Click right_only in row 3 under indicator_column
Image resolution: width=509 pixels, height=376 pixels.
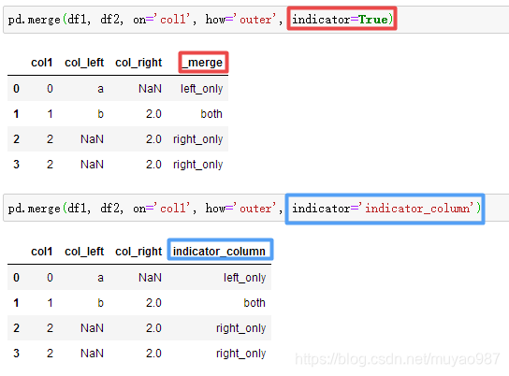tap(240, 354)
